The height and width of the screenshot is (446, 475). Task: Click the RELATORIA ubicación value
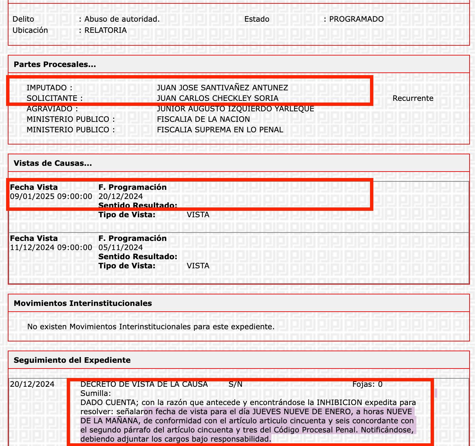[105, 30]
